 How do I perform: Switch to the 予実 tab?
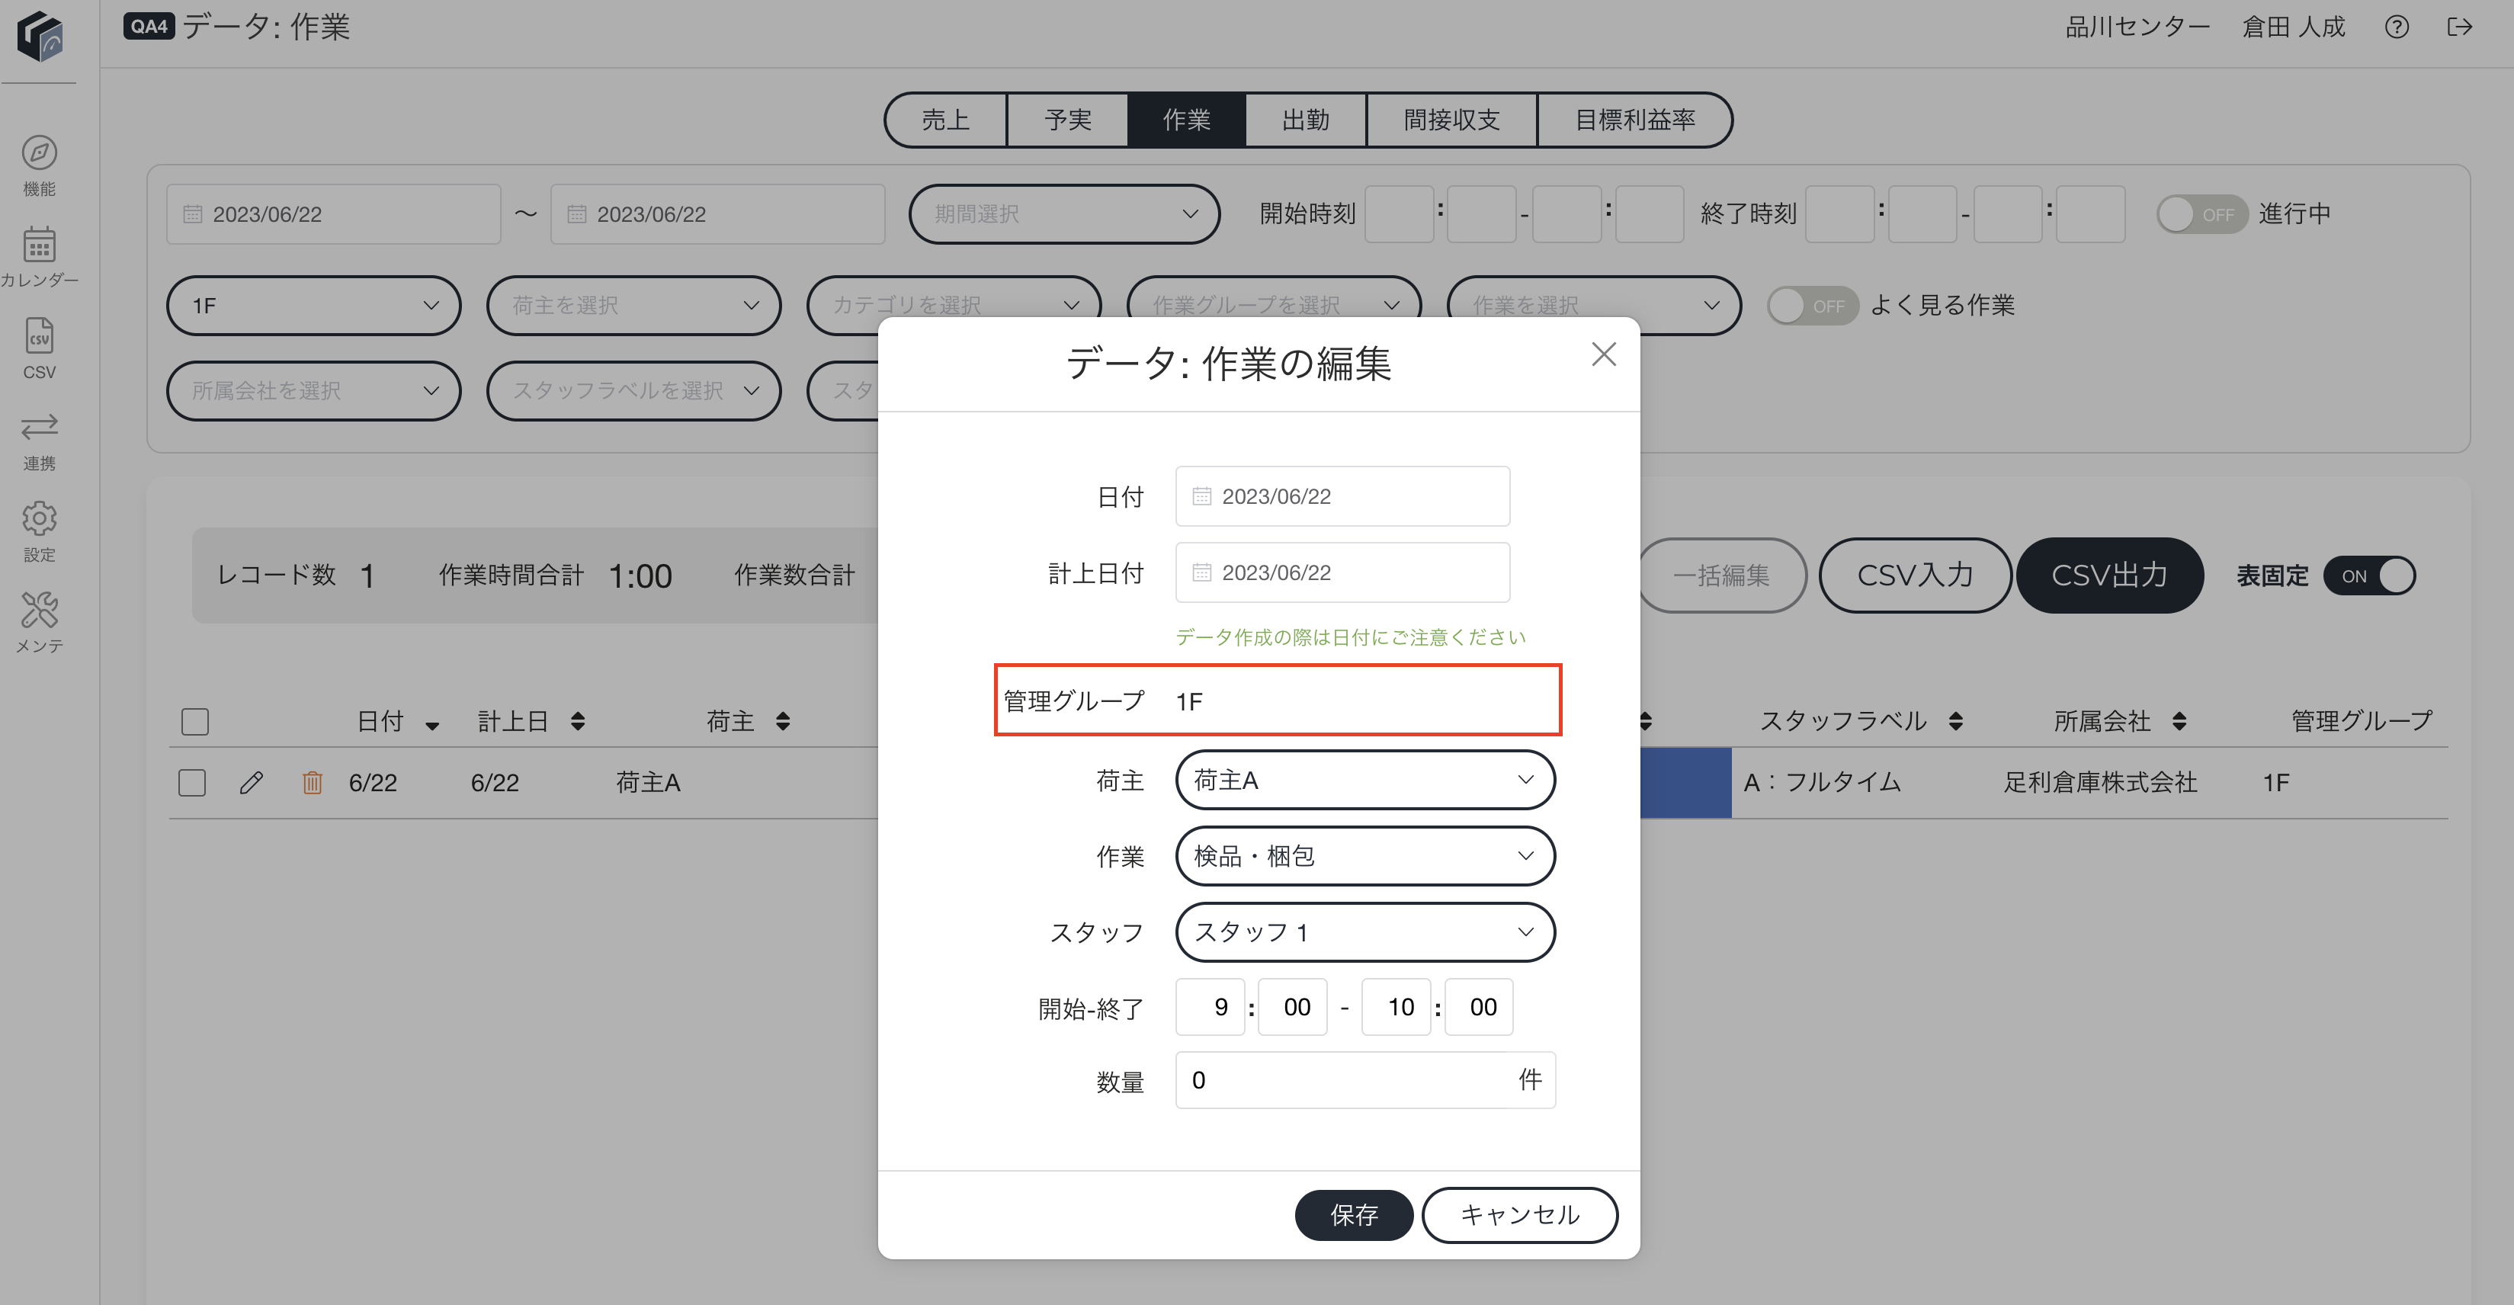(x=1068, y=120)
